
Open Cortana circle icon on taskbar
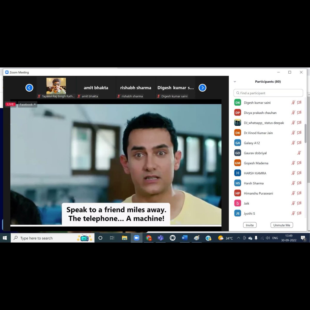click(100, 238)
